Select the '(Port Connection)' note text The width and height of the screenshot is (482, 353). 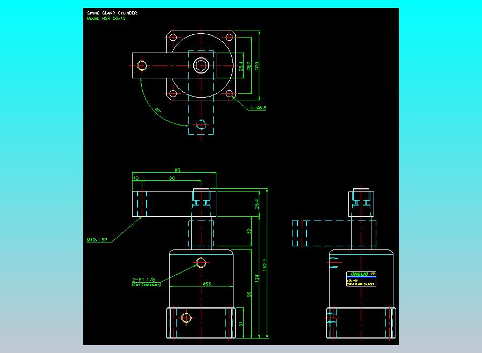[x=147, y=285]
